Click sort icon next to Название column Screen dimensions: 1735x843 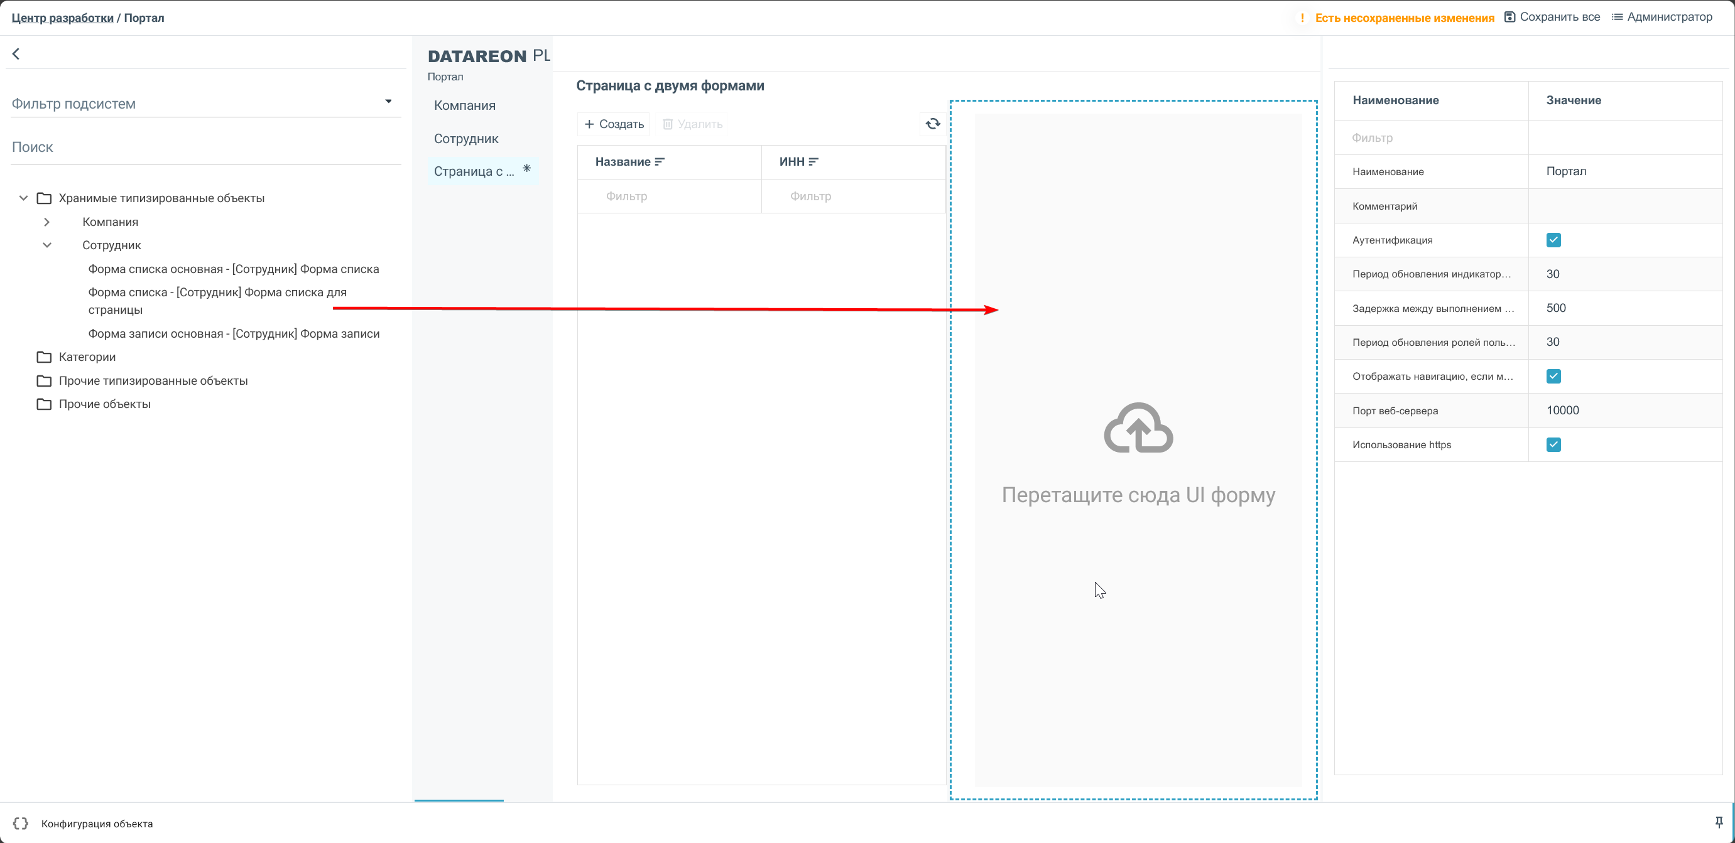(660, 162)
